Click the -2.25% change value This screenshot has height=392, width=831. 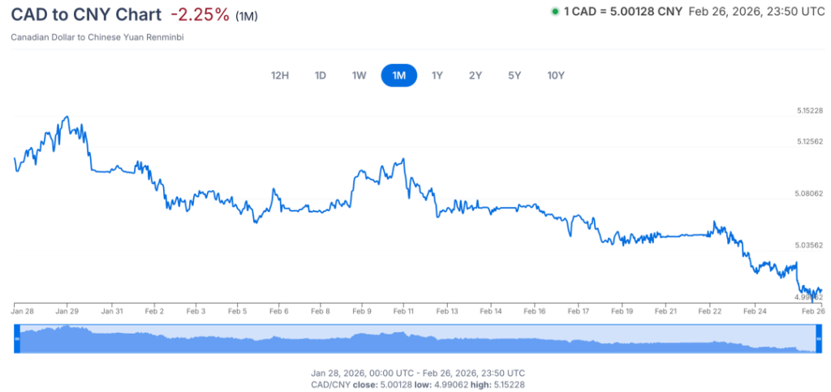(200, 15)
